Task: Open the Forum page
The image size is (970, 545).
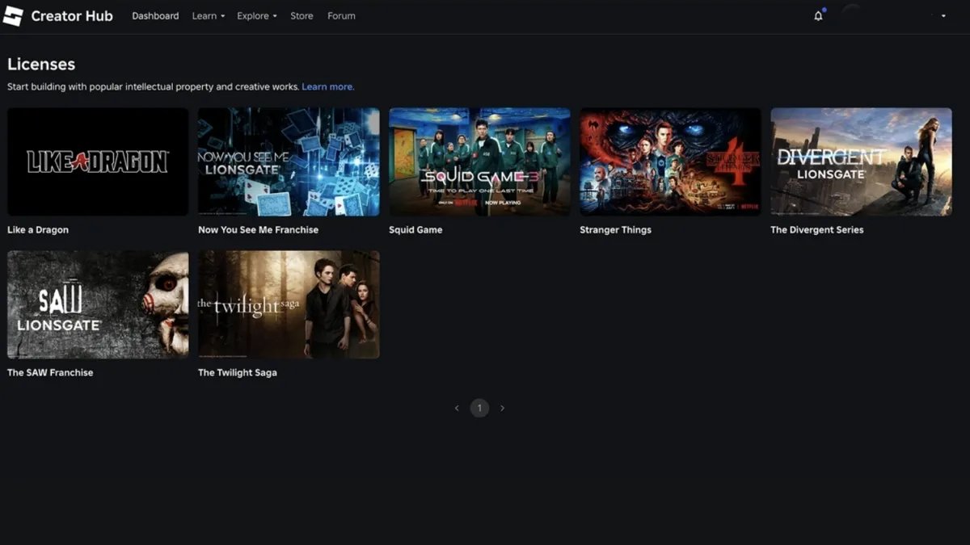Action: [341, 16]
